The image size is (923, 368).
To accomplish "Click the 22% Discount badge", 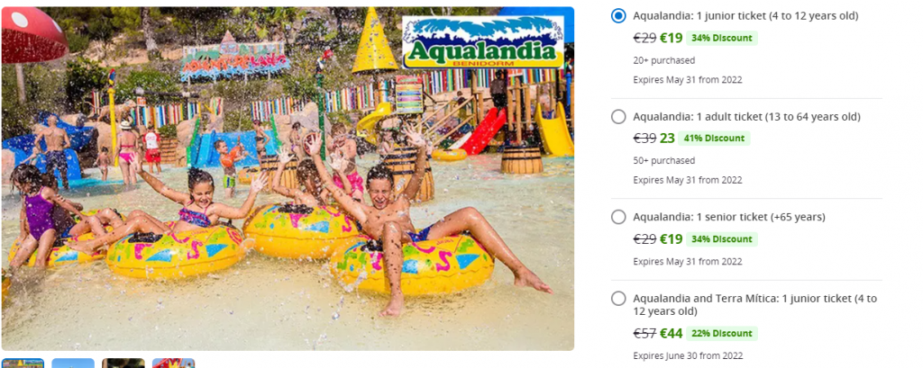I will pyautogui.click(x=722, y=333).
